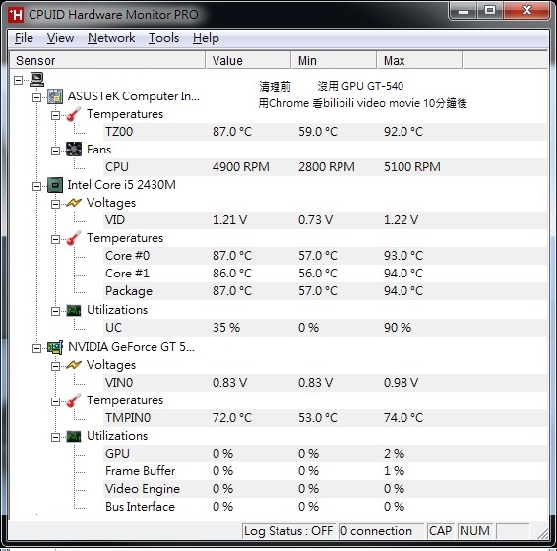This screenshot has width=557, height=551.
Task: Select the Core #1 temperature row
Action: (x=325, y=274)
